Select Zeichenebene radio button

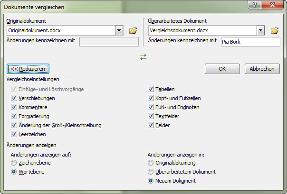14,163
